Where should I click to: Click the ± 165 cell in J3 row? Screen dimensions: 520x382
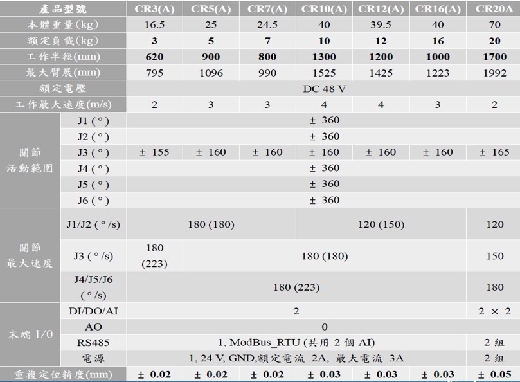[x=494, y=152]
